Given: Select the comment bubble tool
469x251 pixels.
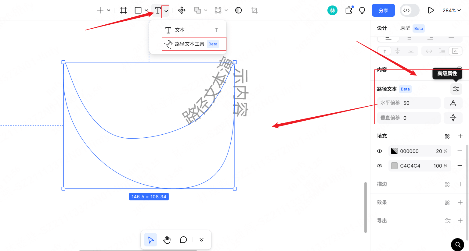Looking at the screenshot, I should (183, 240).
